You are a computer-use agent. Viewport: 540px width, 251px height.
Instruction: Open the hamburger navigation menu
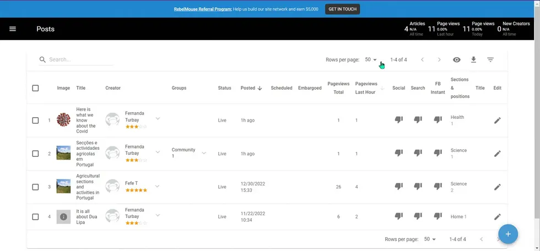click(x=13, y=29)
